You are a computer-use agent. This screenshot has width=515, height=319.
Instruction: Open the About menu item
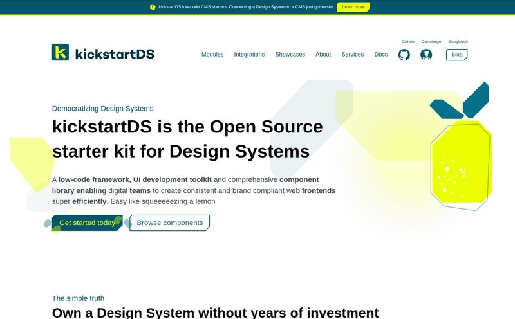pos(323,55)
